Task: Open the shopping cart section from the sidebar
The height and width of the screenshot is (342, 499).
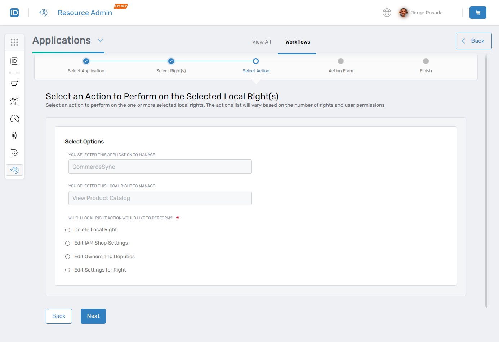Action: coord(14,84)
